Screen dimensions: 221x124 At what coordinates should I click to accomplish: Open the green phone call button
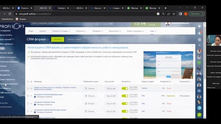pos(199,115)
